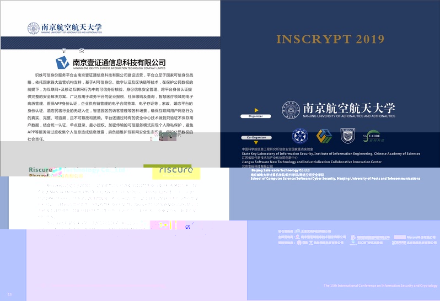Click the 南京壹证通信息科技有限公司 company heading

tap(119, 62)
